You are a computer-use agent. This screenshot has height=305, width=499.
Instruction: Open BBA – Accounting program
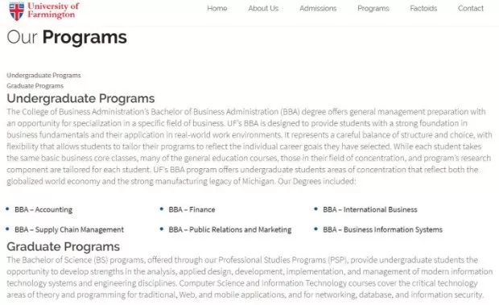pos(43,209)
